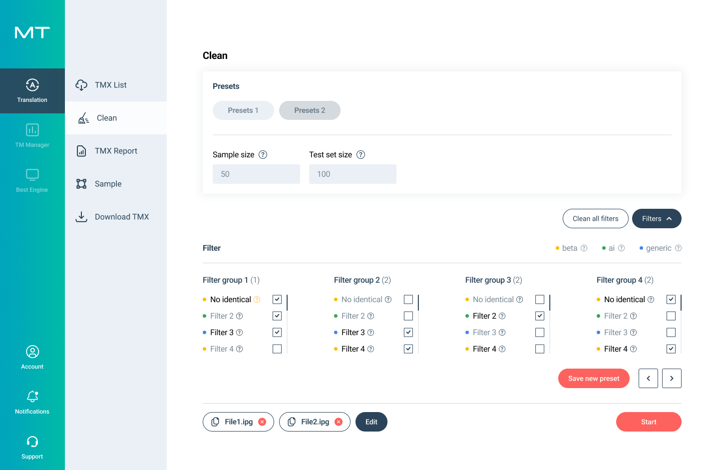Go to next filter groups page
The image size is (719, 470).
pyautogui.click(x=672, y=379)
